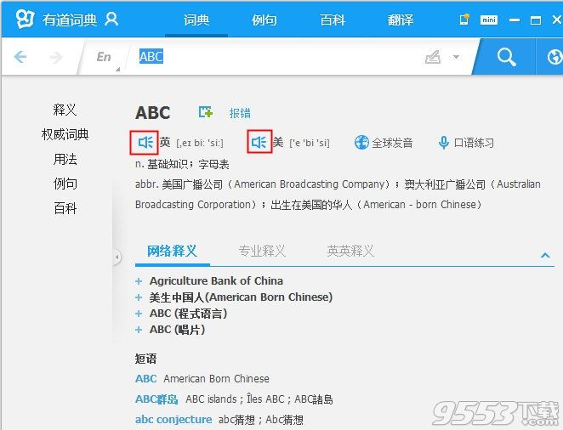Start 口语练习 speaking practice
Image resolution: width=563 pixels, height=430 pixels.
[x=466, y=143]
